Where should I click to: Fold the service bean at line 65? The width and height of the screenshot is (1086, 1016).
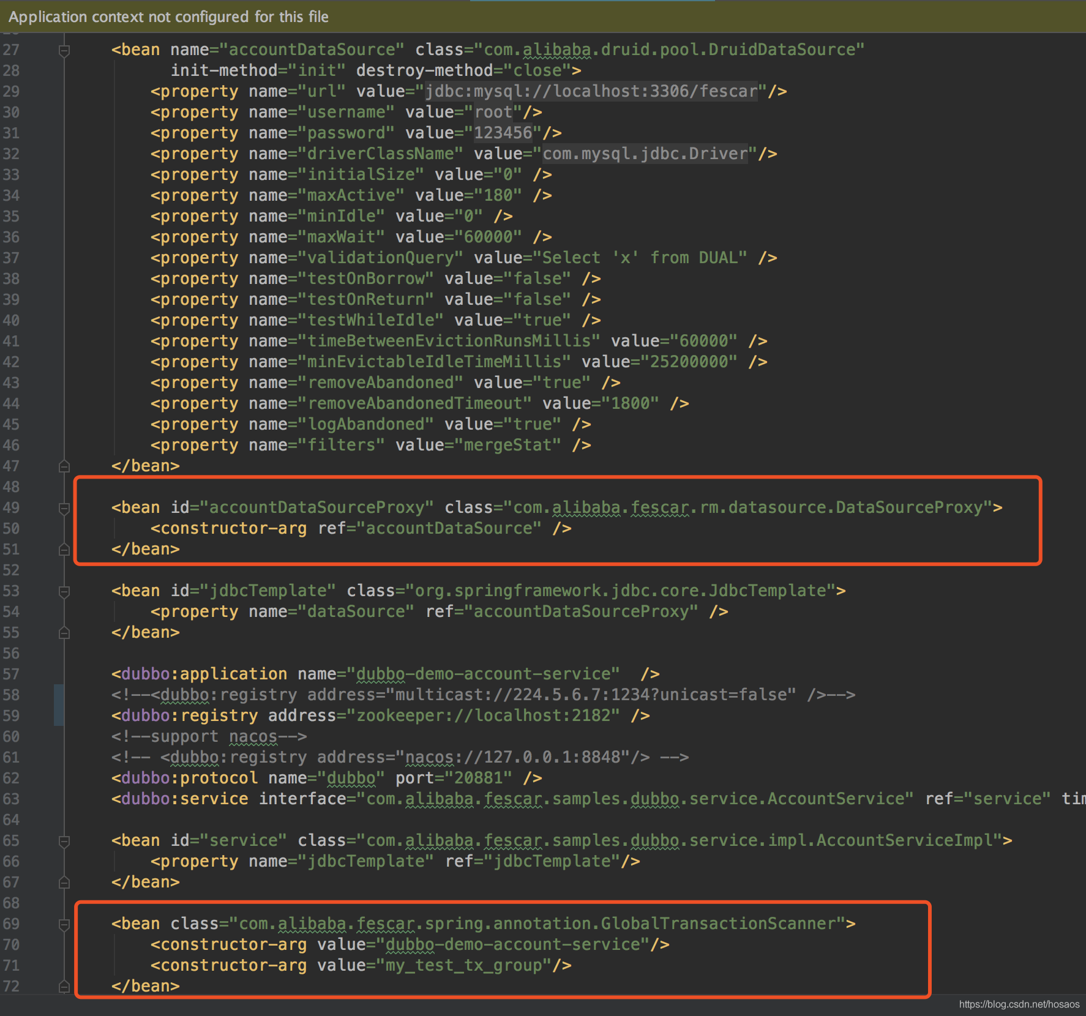(64, 841)
